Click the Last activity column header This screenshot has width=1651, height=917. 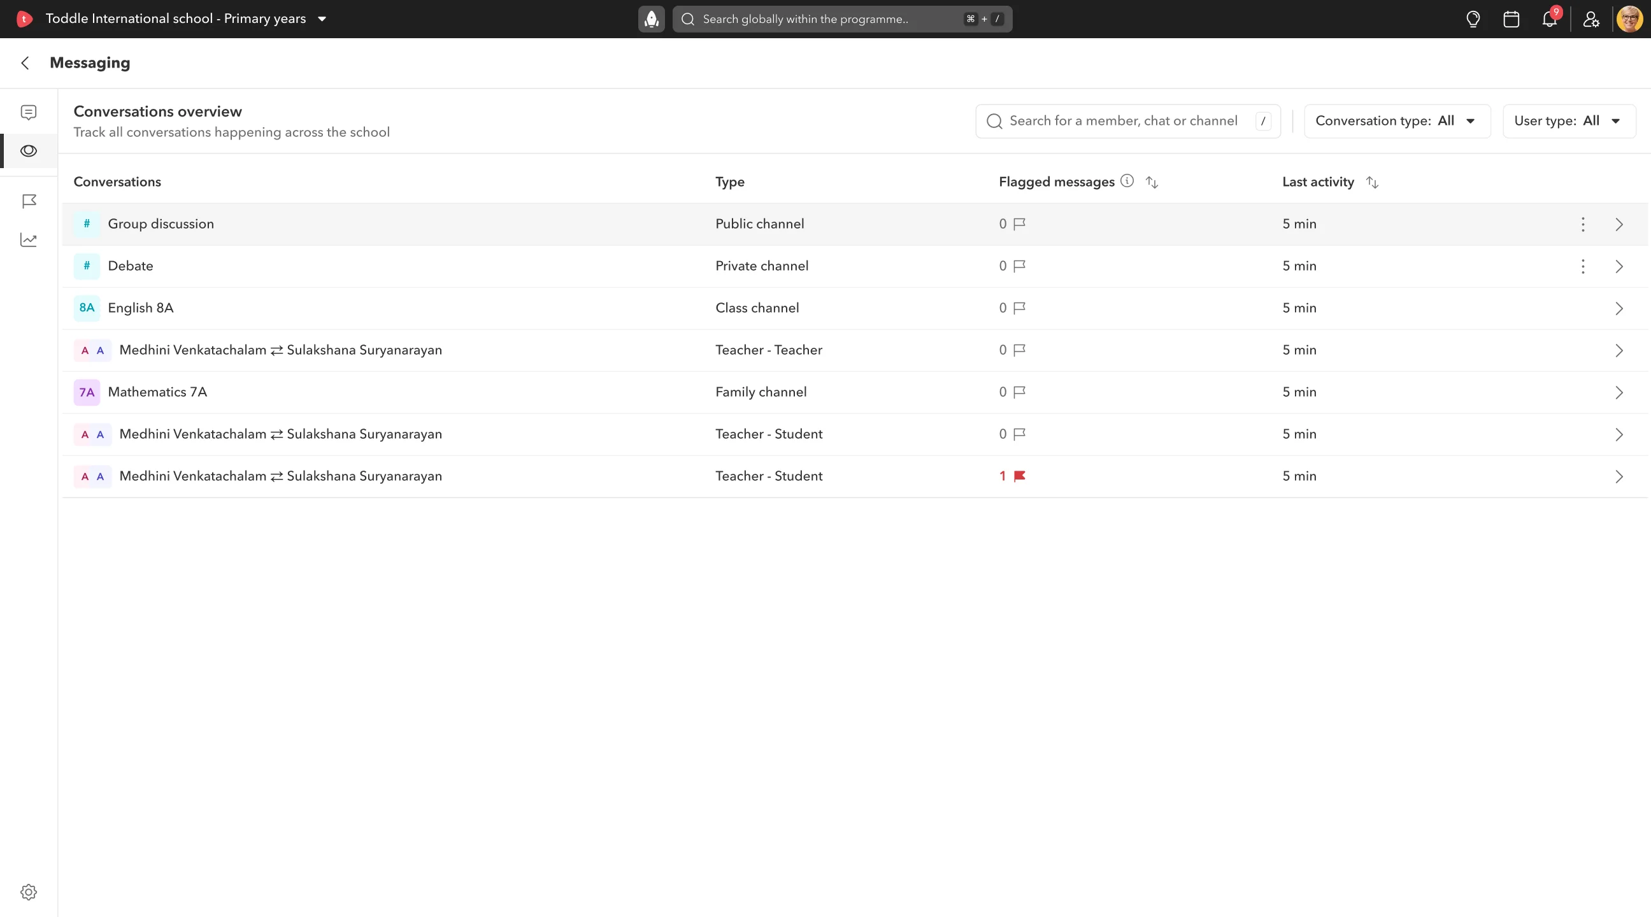pos(1318,182)
